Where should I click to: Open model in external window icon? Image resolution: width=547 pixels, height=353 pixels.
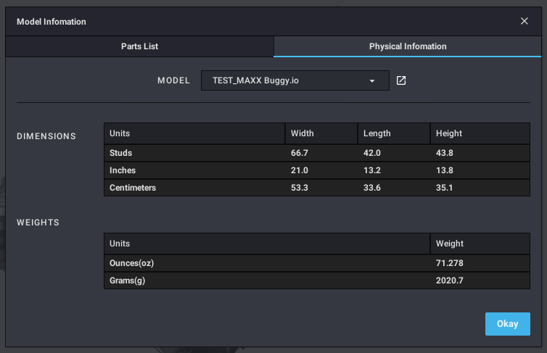tap(401, 80)
